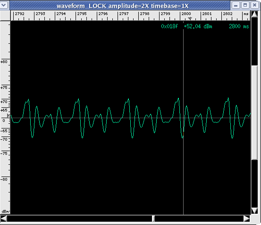Click the -75 mark on amplitude scale
The height and width of the screenshot is (225, 261).
click(x=4, y=153)
